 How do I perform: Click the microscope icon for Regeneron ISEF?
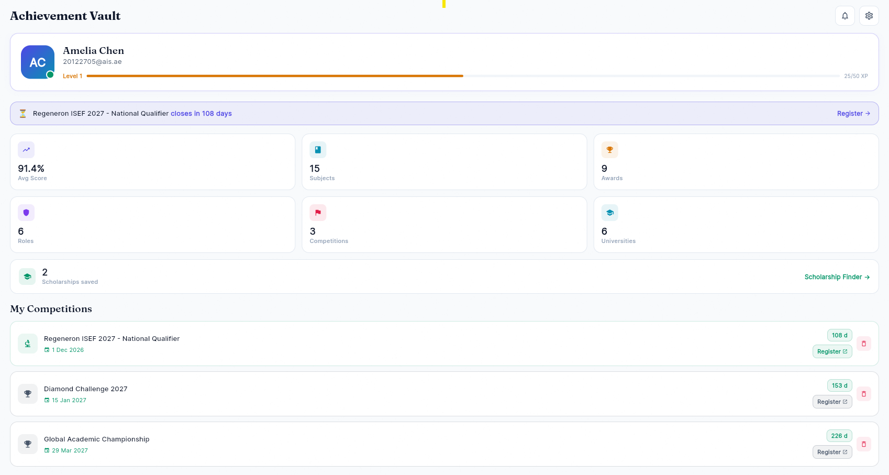(28, 344)
